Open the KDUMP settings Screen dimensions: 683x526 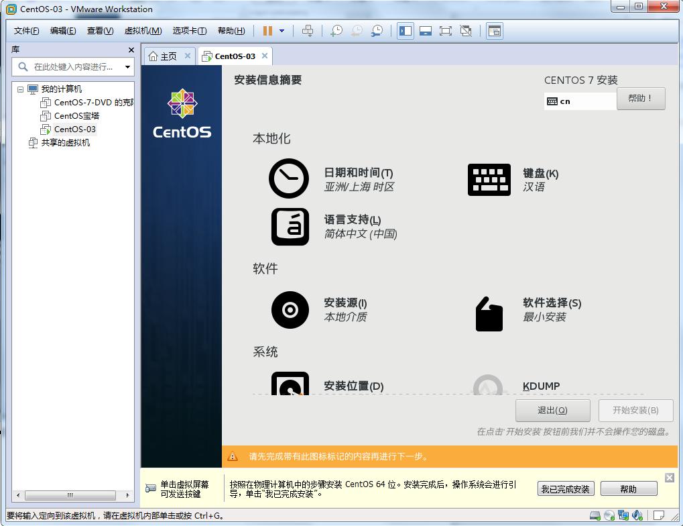point(540,386)
